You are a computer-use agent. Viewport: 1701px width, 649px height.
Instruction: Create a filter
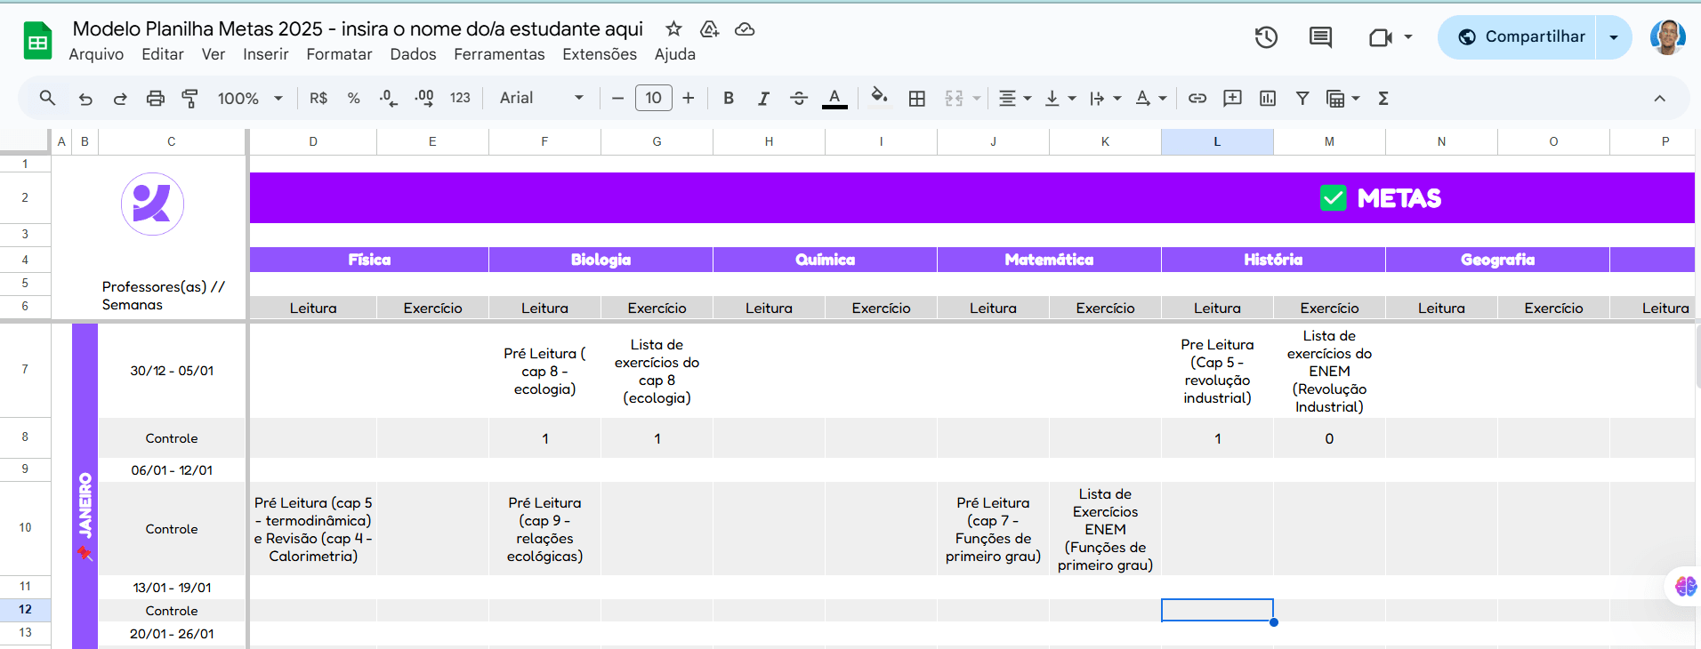[x=1302, y=98]
